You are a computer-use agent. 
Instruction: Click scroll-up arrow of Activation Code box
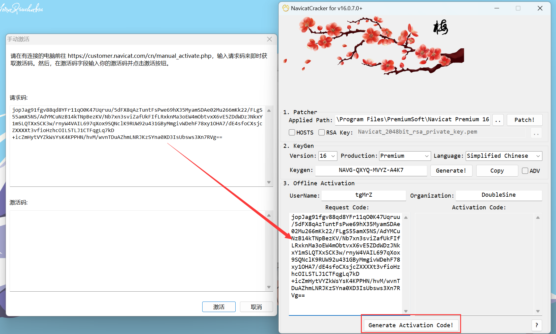538,218
